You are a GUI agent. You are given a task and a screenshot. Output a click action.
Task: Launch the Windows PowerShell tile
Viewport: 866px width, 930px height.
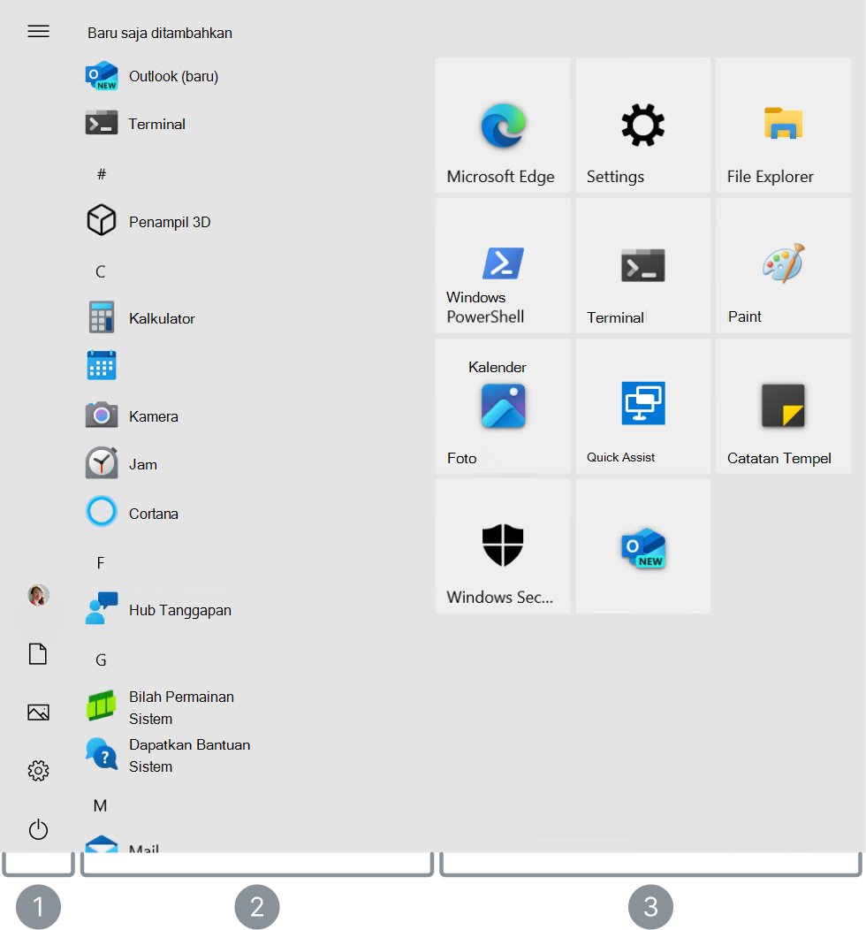tap(503, 266)
